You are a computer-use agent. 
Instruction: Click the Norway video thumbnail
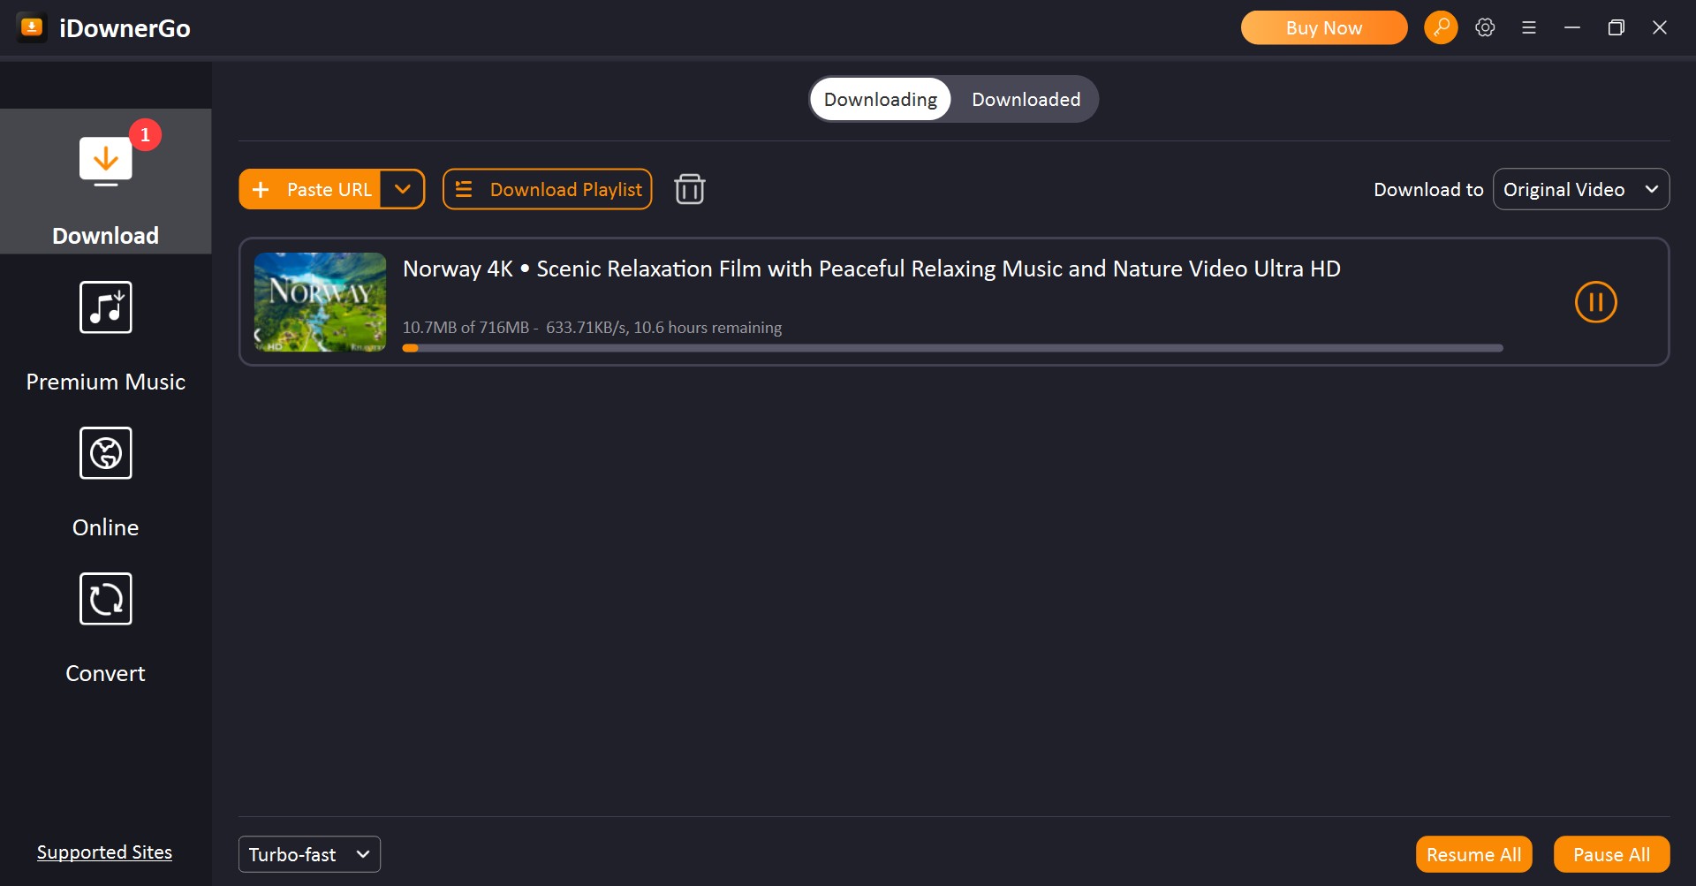[320, 302]
